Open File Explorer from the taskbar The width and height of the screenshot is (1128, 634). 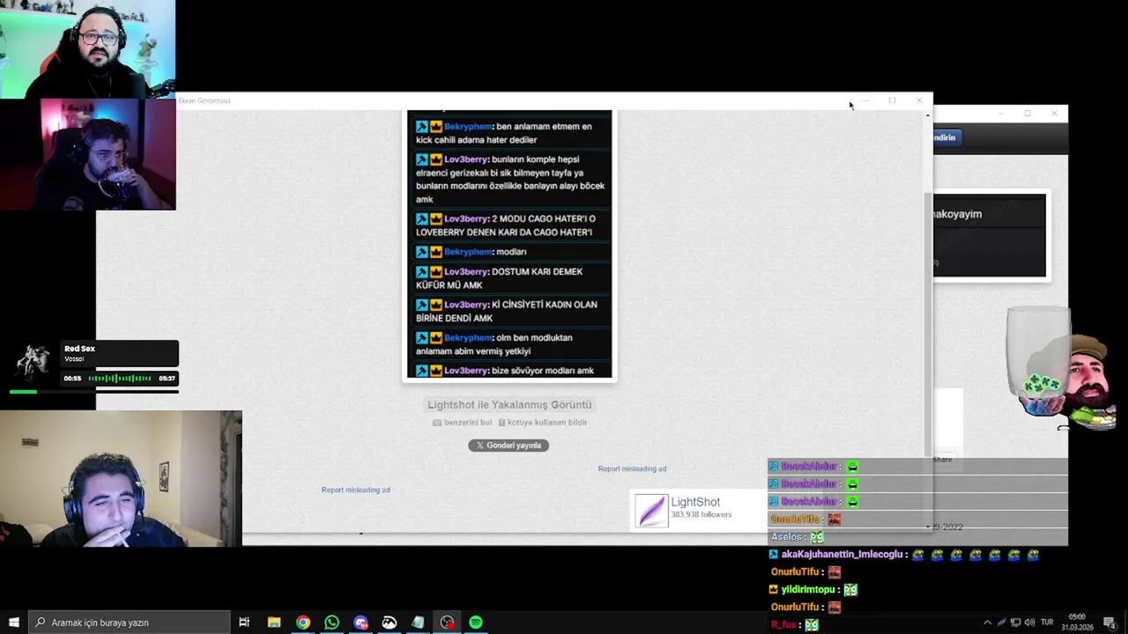(274, 623)
